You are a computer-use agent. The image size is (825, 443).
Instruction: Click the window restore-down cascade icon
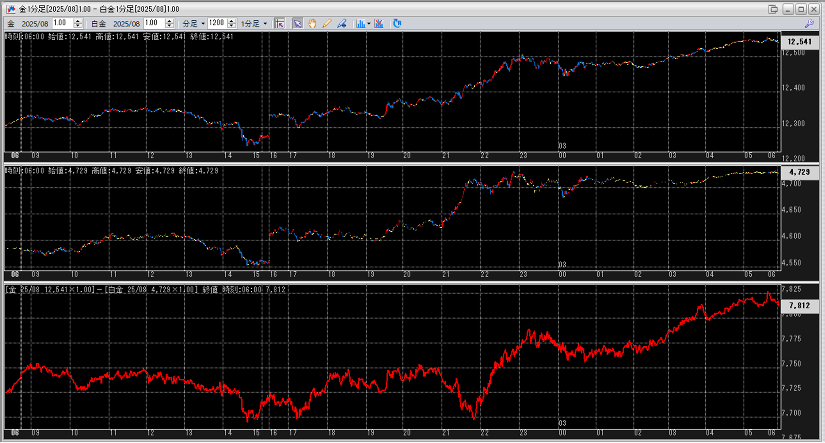tap(773, 9)
